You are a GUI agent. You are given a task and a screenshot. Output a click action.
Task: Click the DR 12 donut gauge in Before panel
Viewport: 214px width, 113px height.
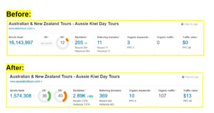click(63, 43)
